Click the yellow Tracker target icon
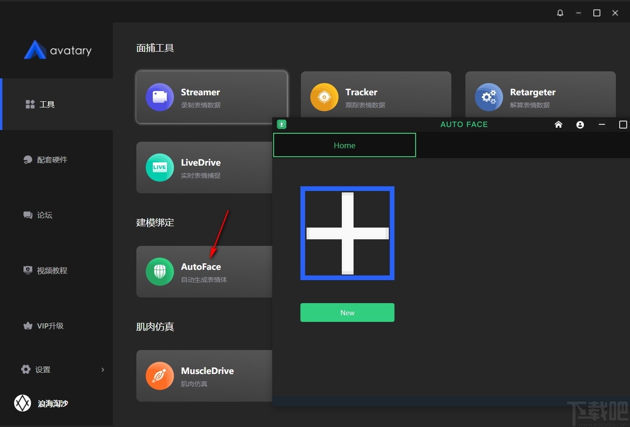This screenshot has height=427, width=630. click(324, 97)
